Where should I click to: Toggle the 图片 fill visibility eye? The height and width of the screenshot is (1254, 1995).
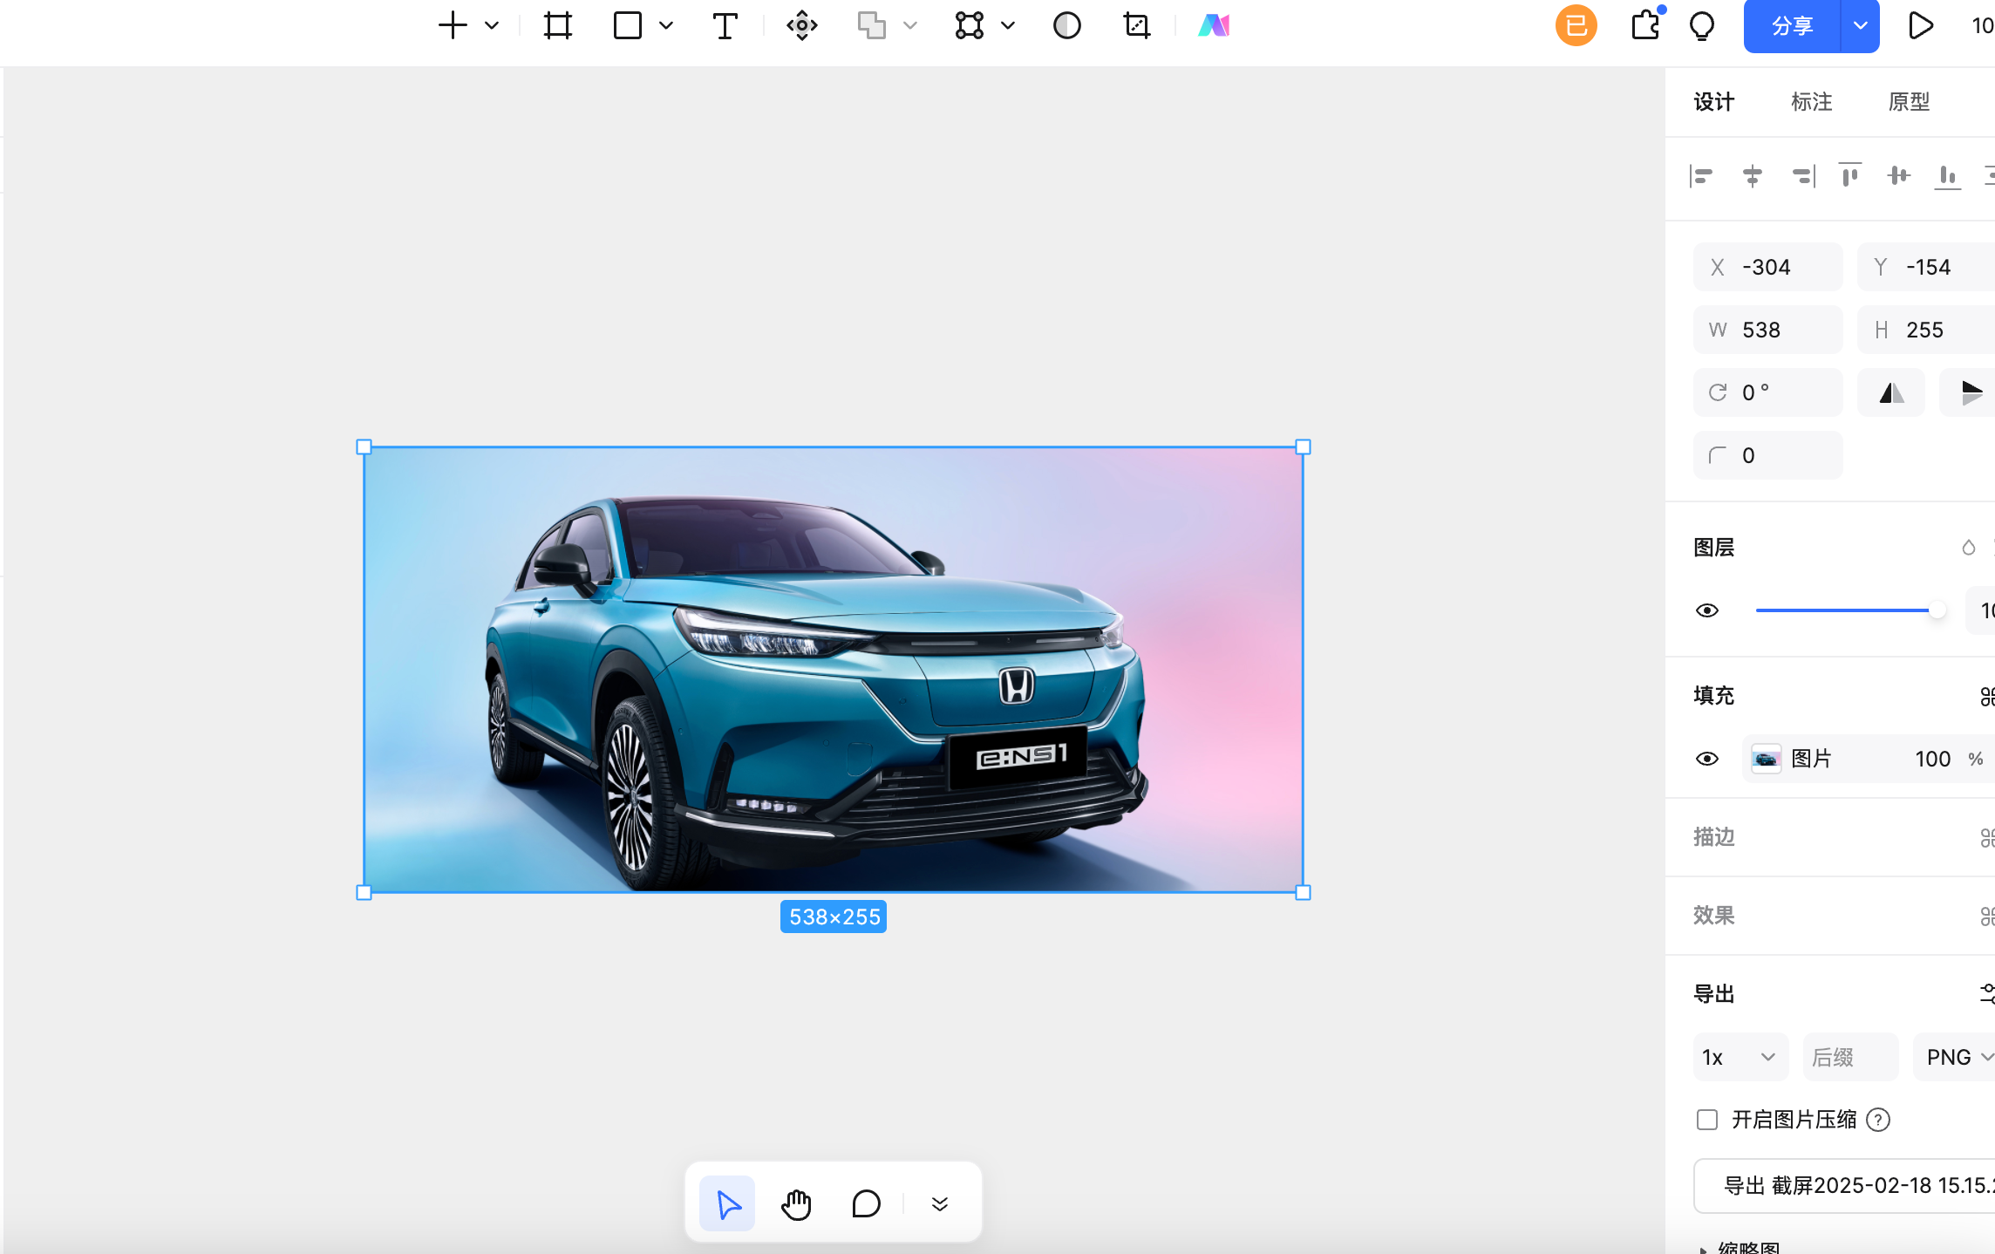click(x=1707, y=759)
